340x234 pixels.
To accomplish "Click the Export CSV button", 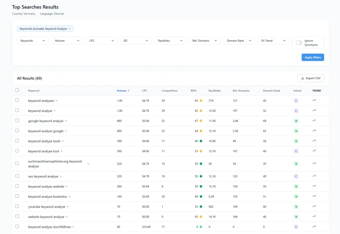I will (x=310, y=78).
